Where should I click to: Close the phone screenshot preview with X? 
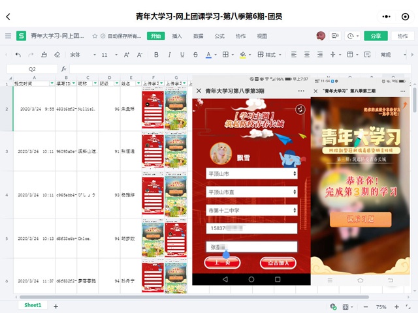199,91
